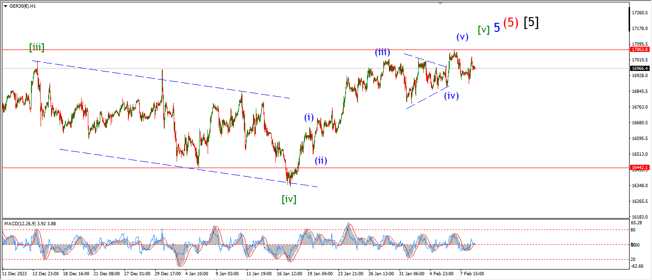Select the red (5) wave label
This screenshot has height=280, width=652.
[x=510, y=23]
